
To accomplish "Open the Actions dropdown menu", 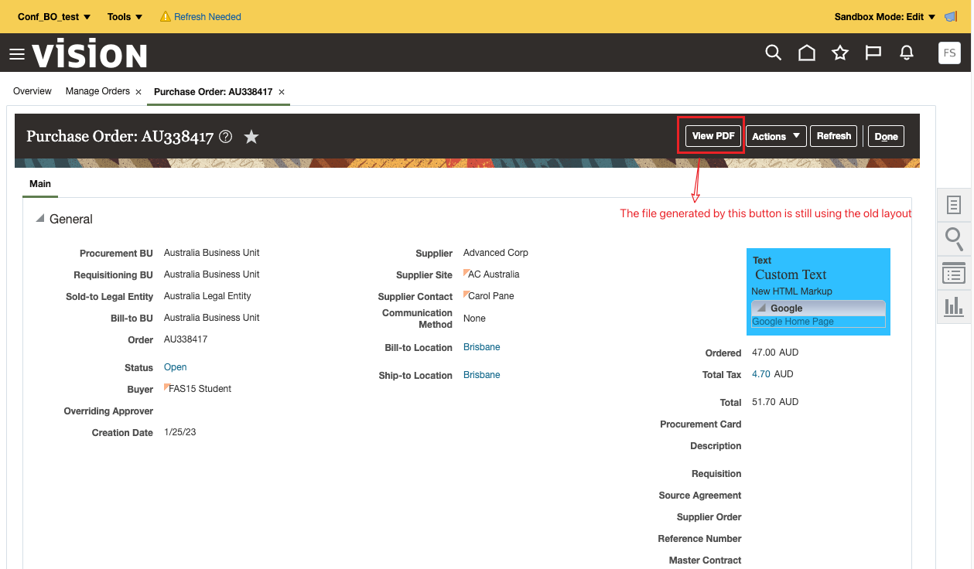I will 776,136.
